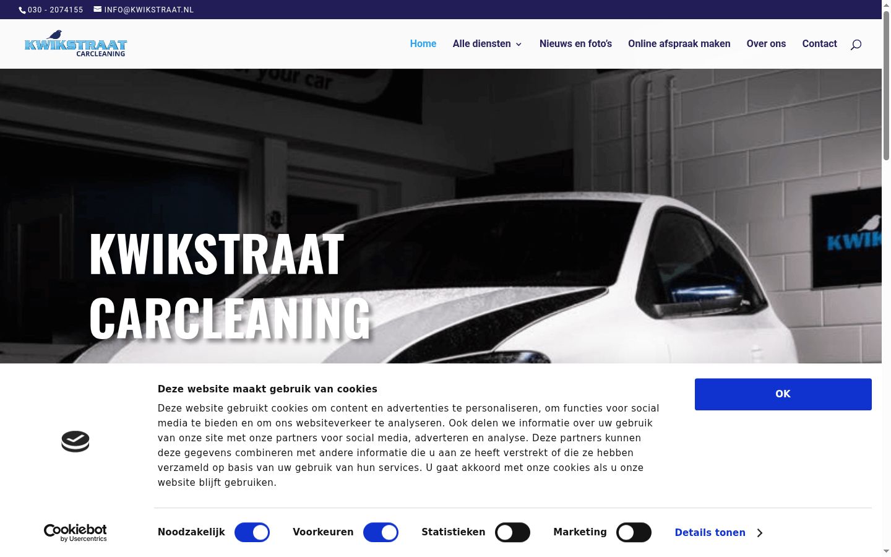This screenshot has height=557, width=891.
Task: Click the Cookiebot round logo icon
Action: coord(75,441)
